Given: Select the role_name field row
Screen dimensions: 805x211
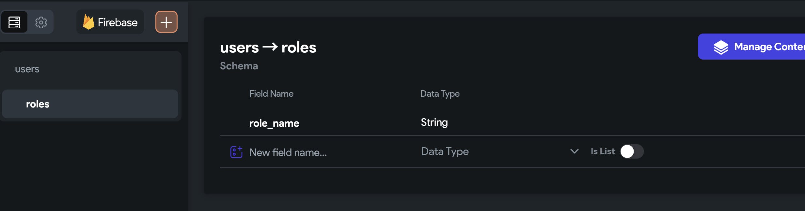Looking at the screenshot, I should [274, 123].
